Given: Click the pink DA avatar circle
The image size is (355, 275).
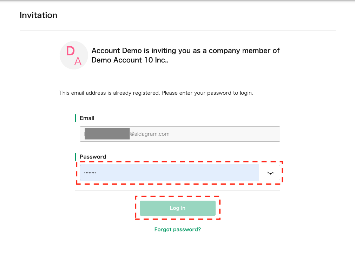Looking at the screenshot, I should pos(74,55).
